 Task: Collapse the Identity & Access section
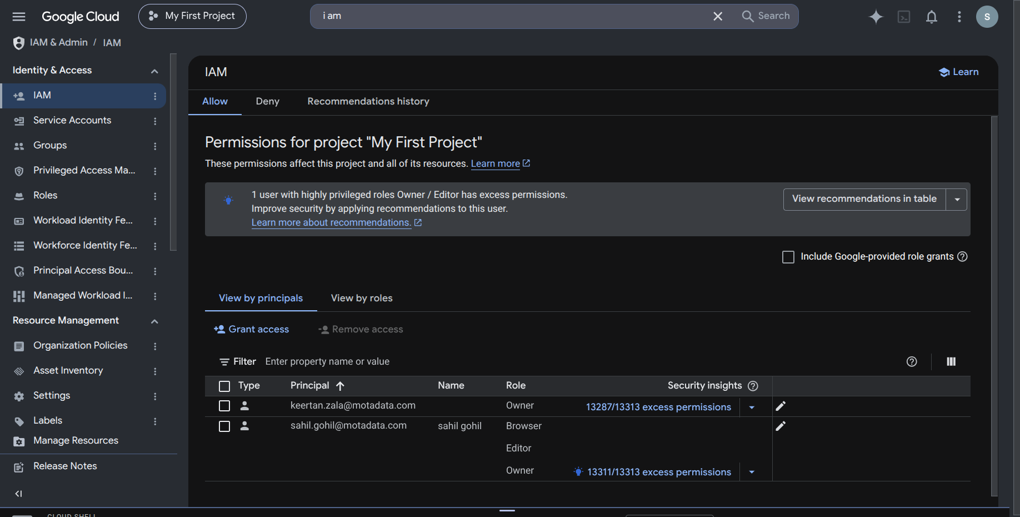tap(154, 71)
